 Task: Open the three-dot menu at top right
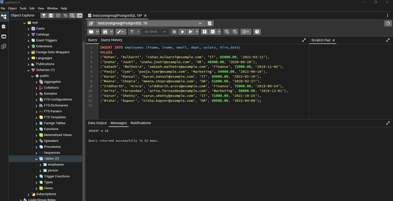(388, 16)
